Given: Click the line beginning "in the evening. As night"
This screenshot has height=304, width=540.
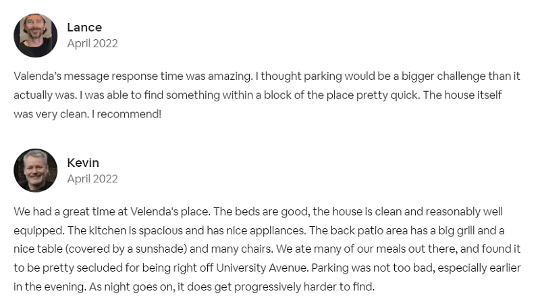Looking at the screenshot, I should click(194, 286).
